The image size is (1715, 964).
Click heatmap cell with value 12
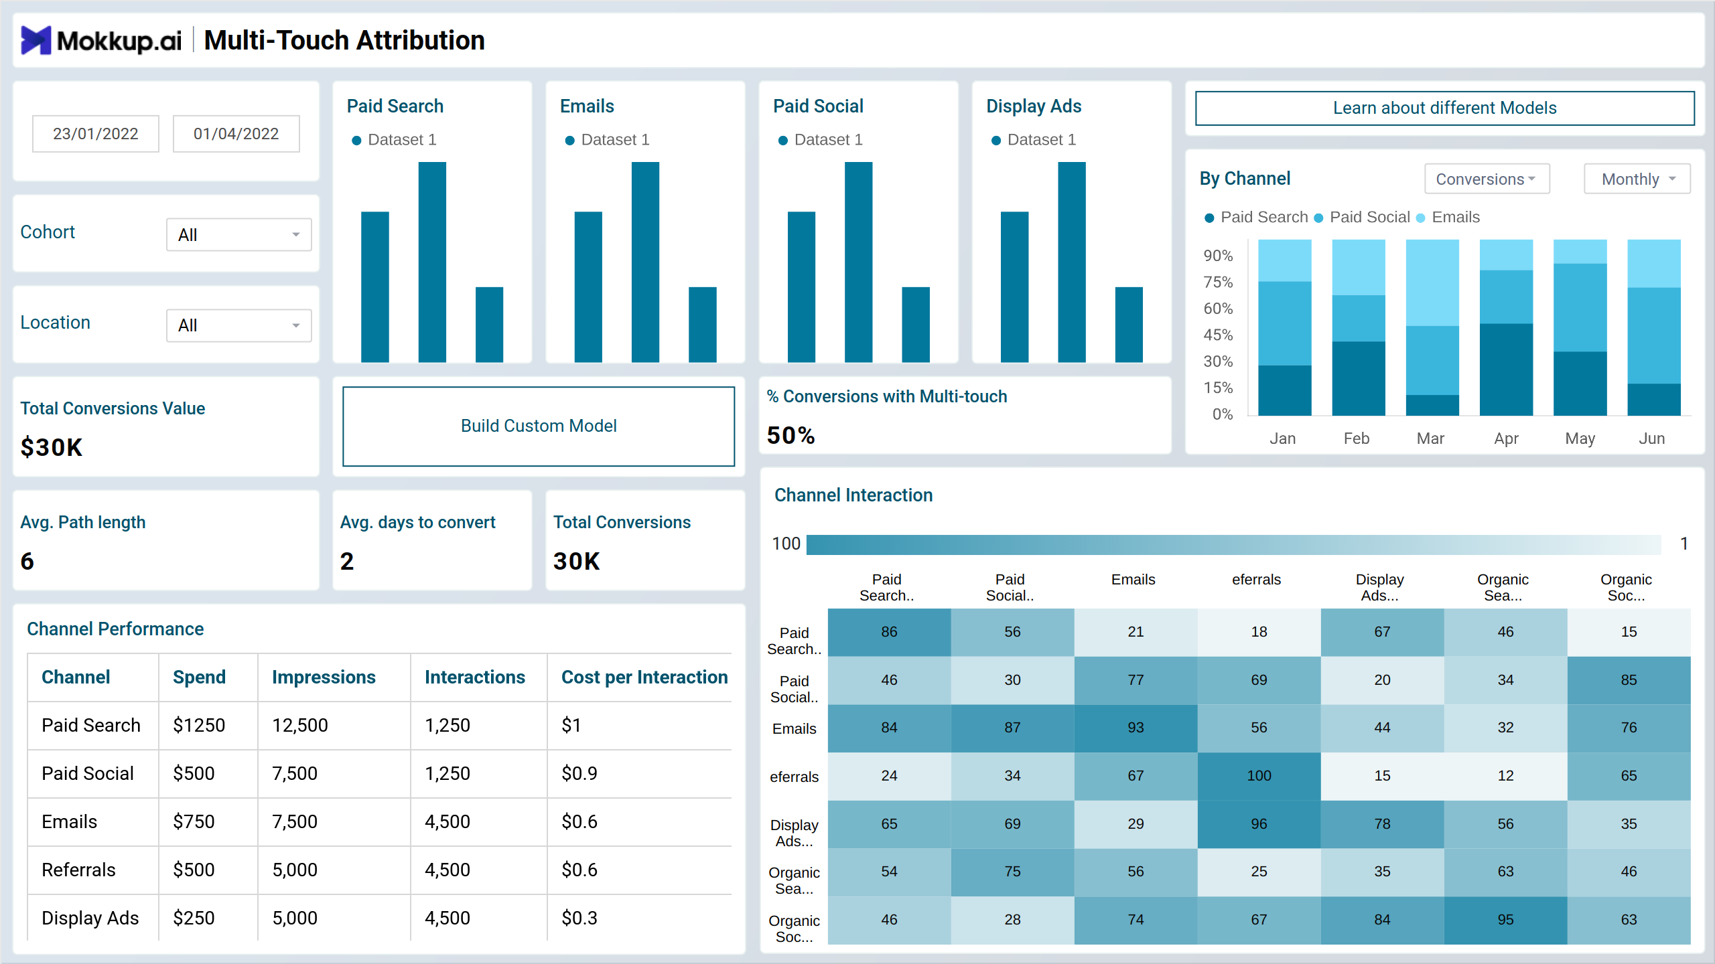[1505, 777]
